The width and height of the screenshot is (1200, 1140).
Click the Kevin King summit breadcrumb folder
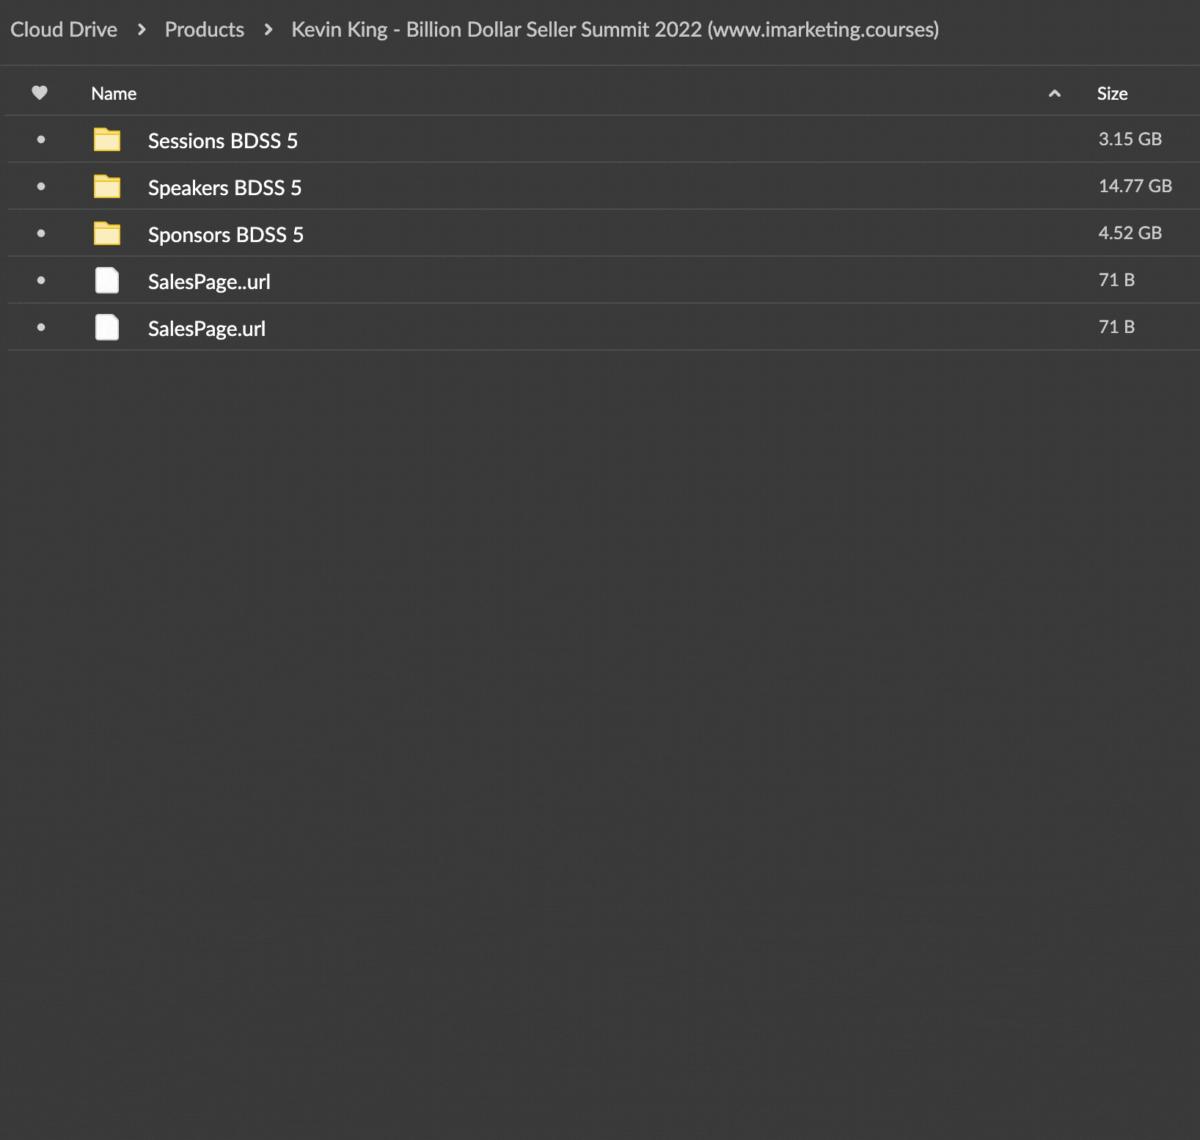(615, 29)
